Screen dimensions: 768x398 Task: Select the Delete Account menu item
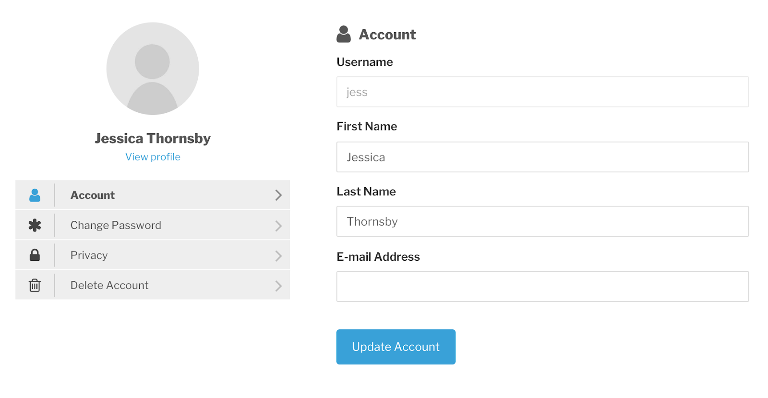click(153, 285)
